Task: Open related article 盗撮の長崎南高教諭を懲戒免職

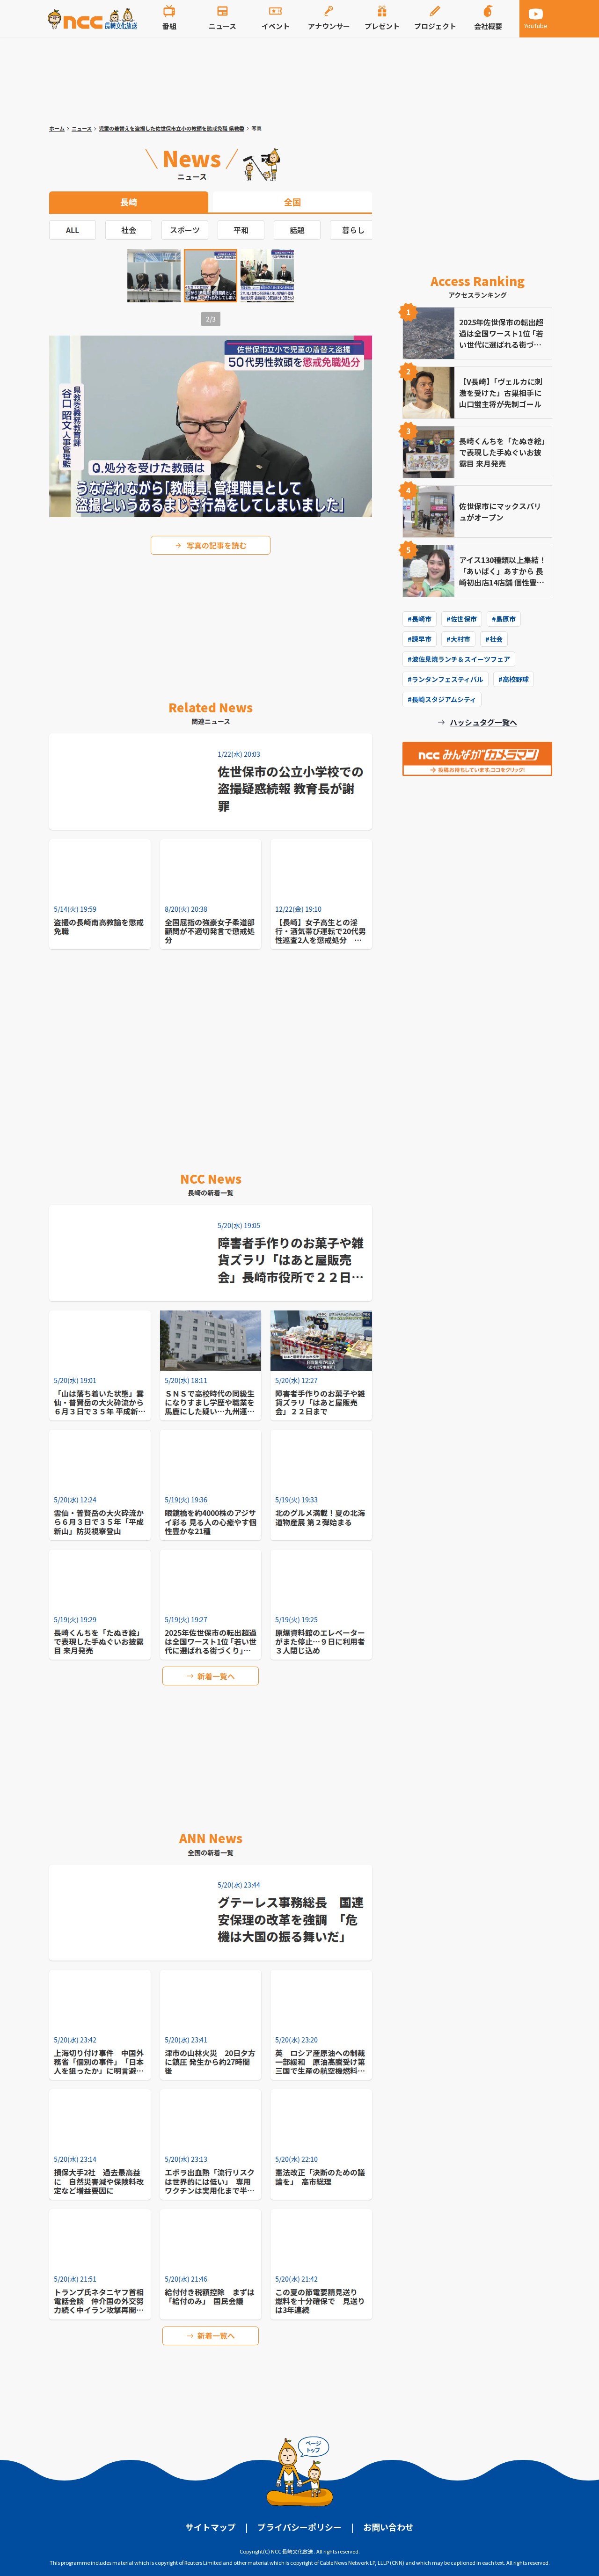Action: click(x=100, y=894)
